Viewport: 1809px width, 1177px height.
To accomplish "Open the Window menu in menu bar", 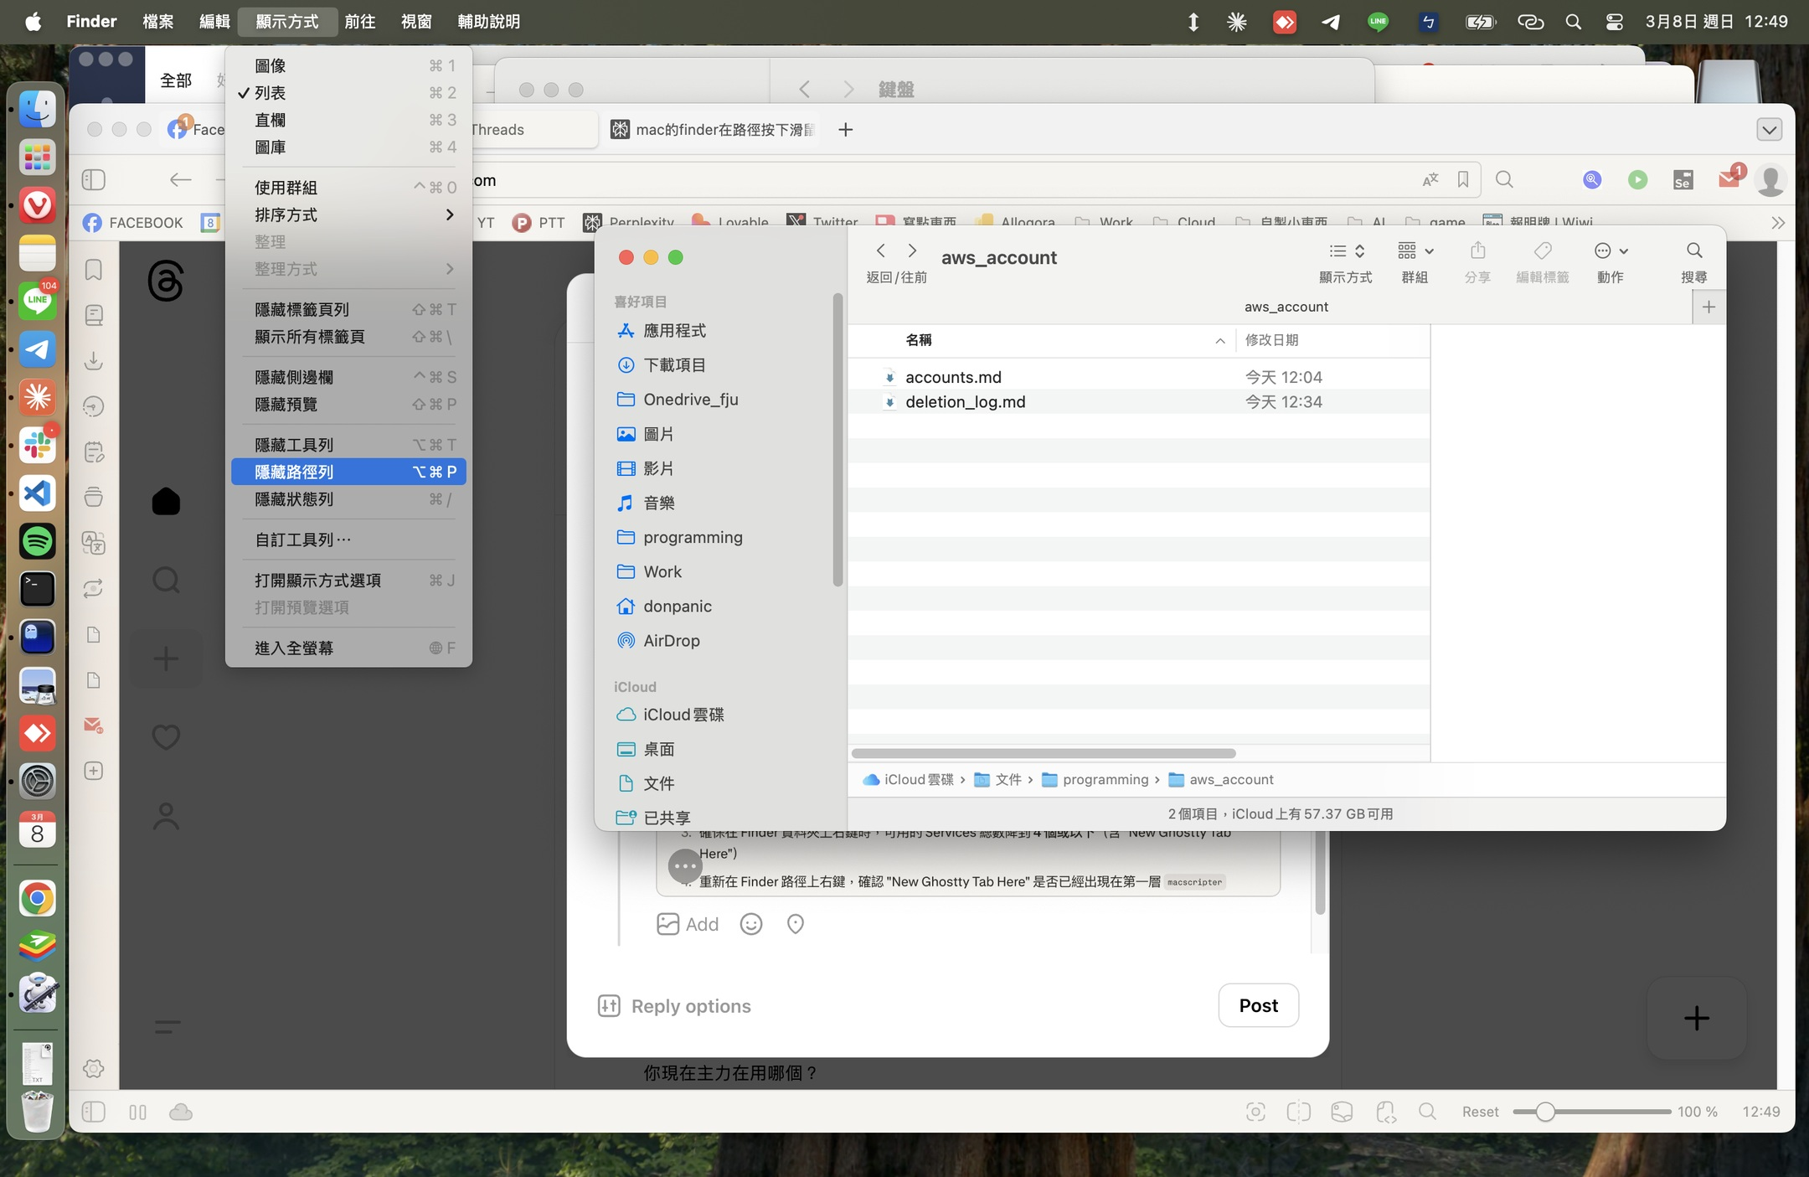I will coord(416,22).
